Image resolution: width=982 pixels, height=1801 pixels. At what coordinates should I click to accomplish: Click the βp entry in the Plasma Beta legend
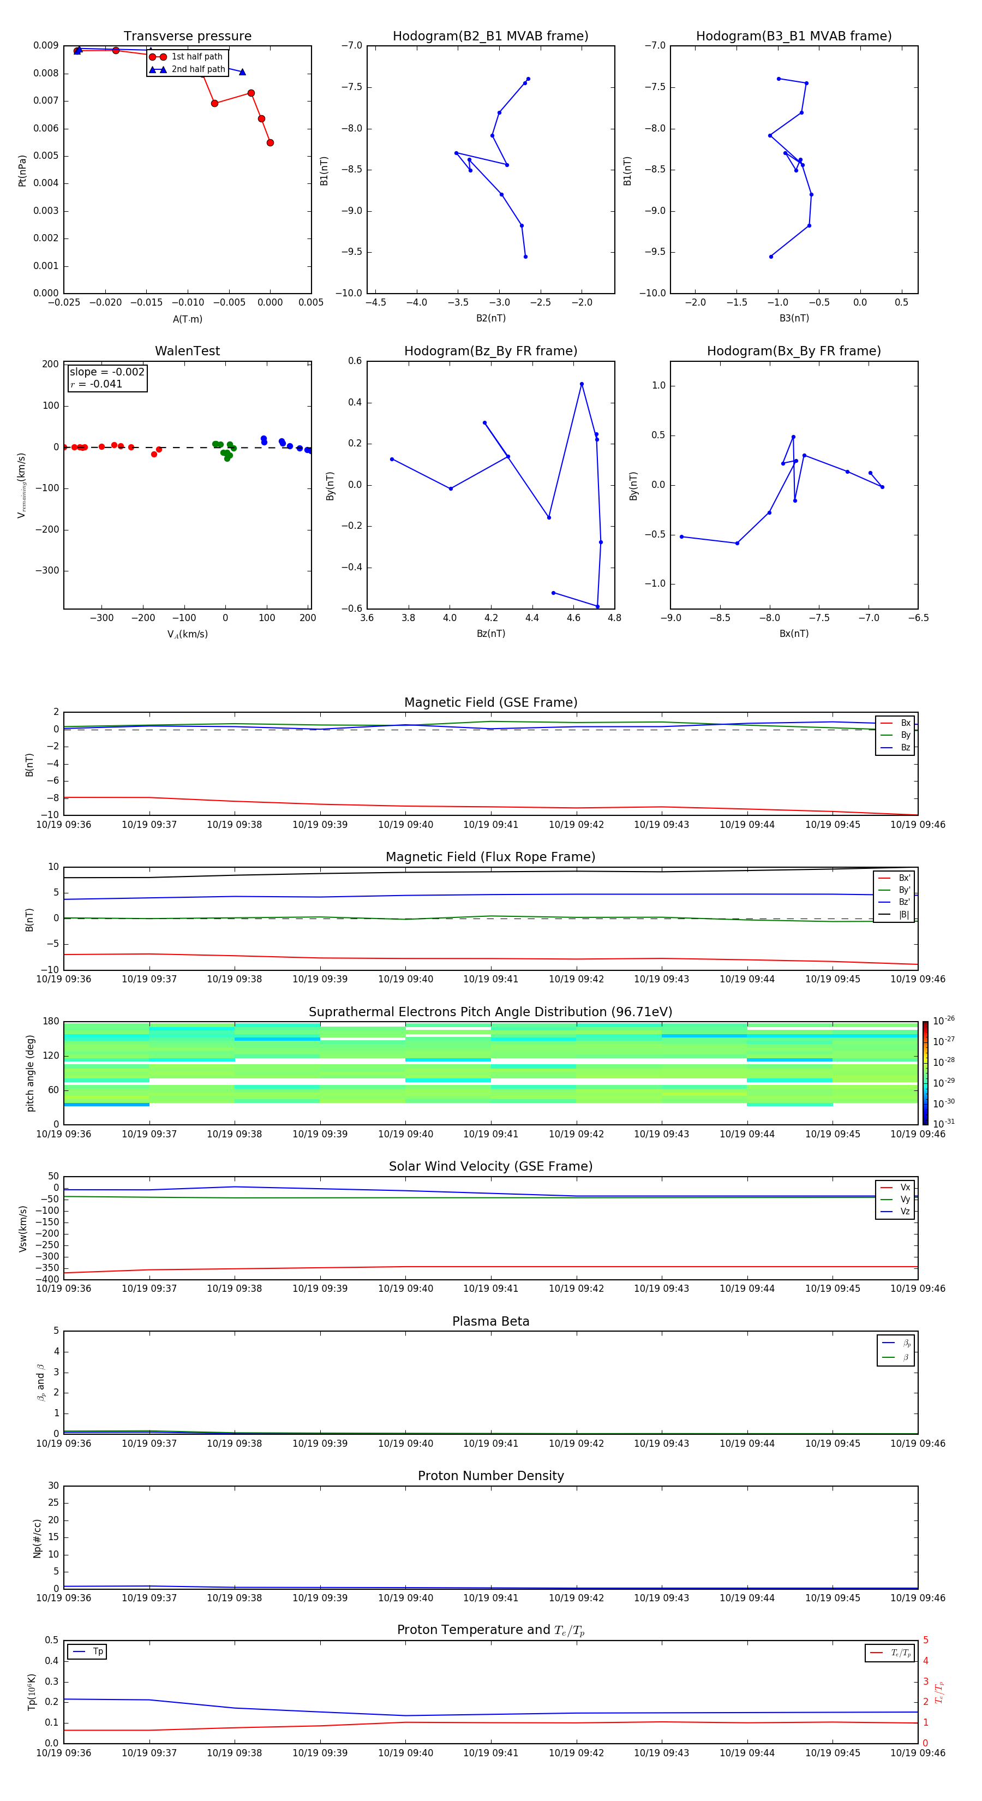pyautogui.click(x=896, y=1343)
